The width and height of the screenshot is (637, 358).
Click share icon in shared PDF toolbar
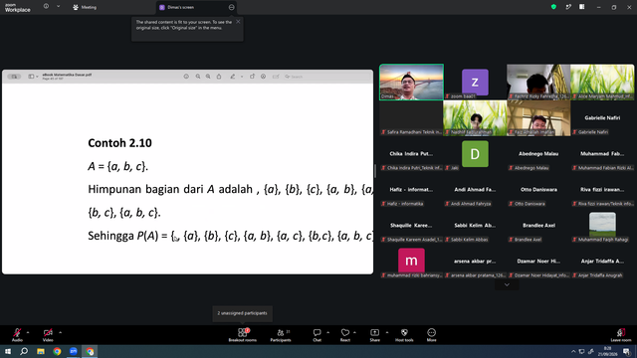[x=219, y=77]
